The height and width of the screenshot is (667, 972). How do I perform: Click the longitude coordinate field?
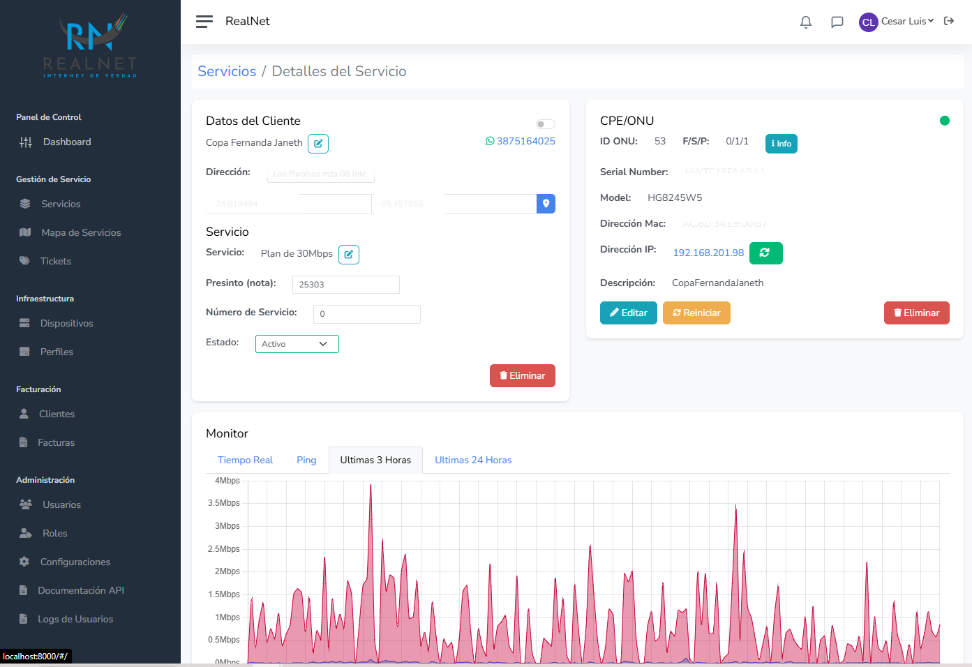coord(454,204)
